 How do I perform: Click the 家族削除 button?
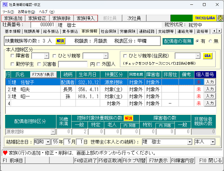point(62,18)
